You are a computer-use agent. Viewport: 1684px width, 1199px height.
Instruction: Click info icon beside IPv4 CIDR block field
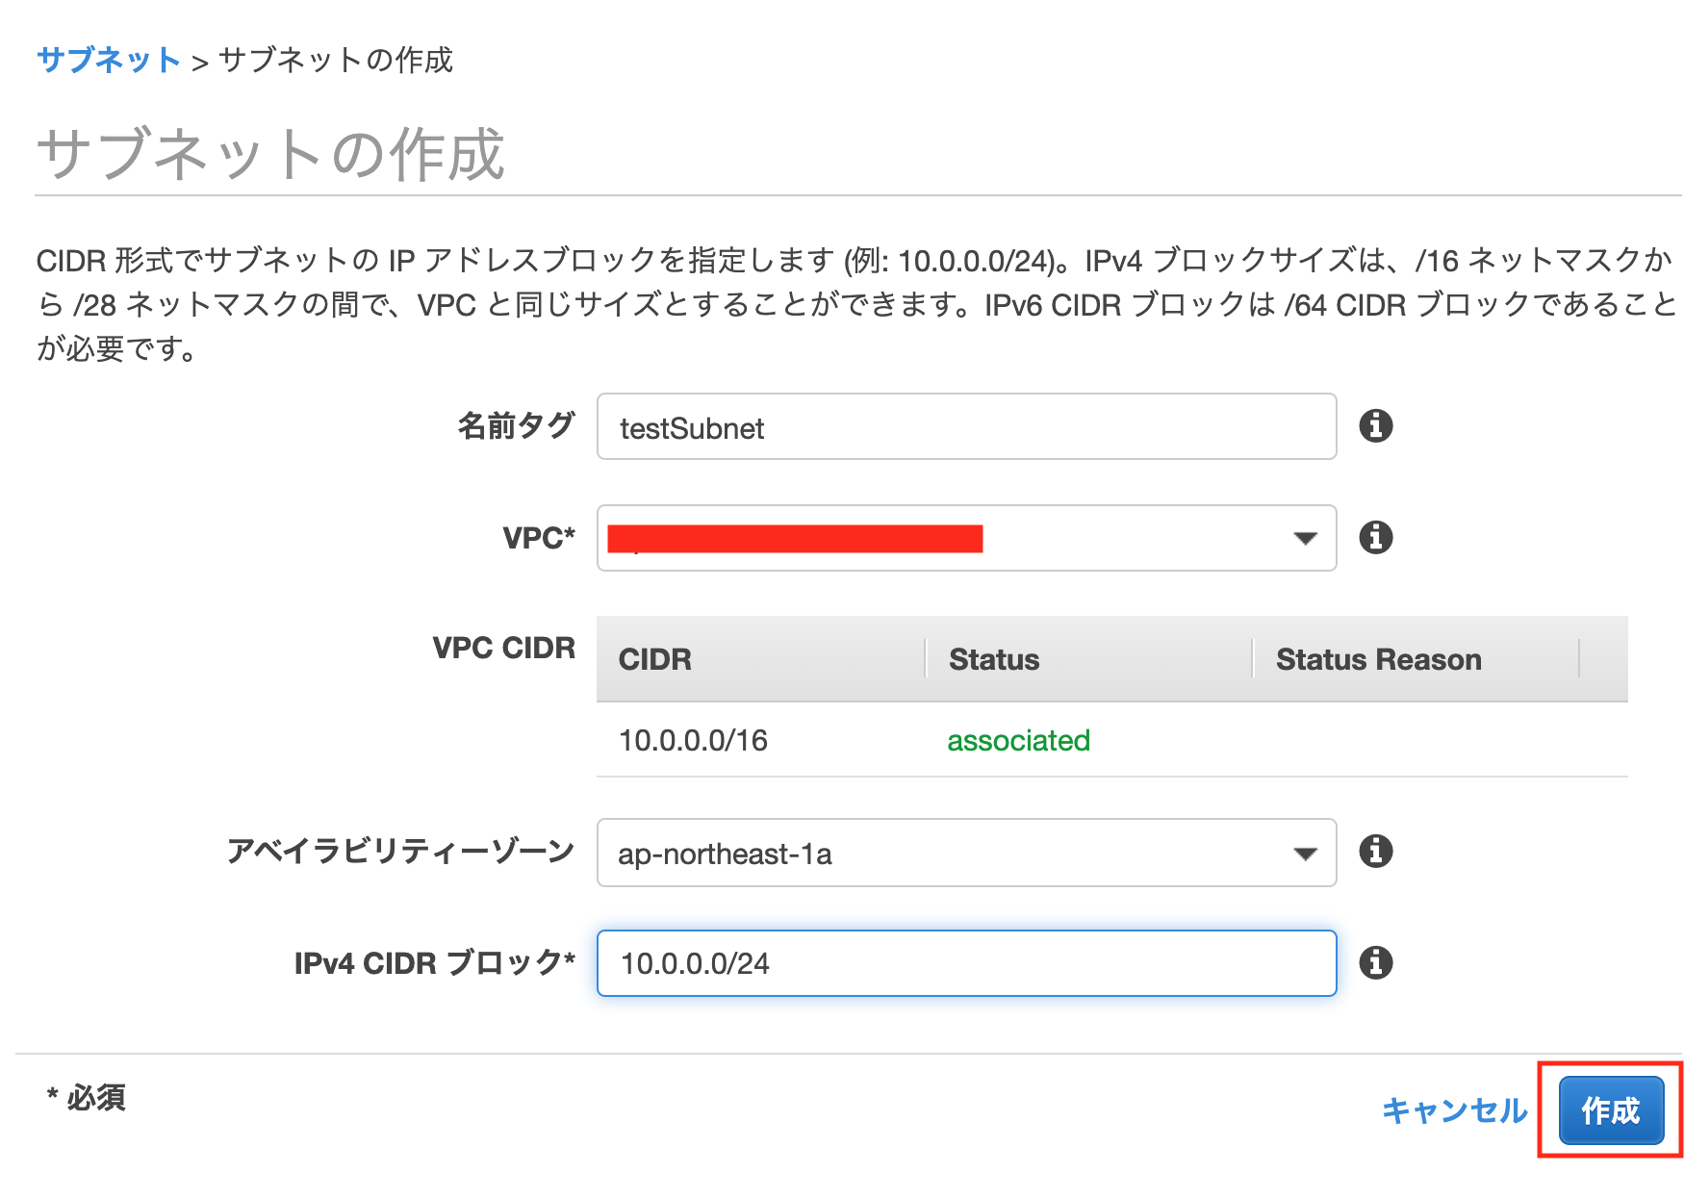[x=1375, y=962]
